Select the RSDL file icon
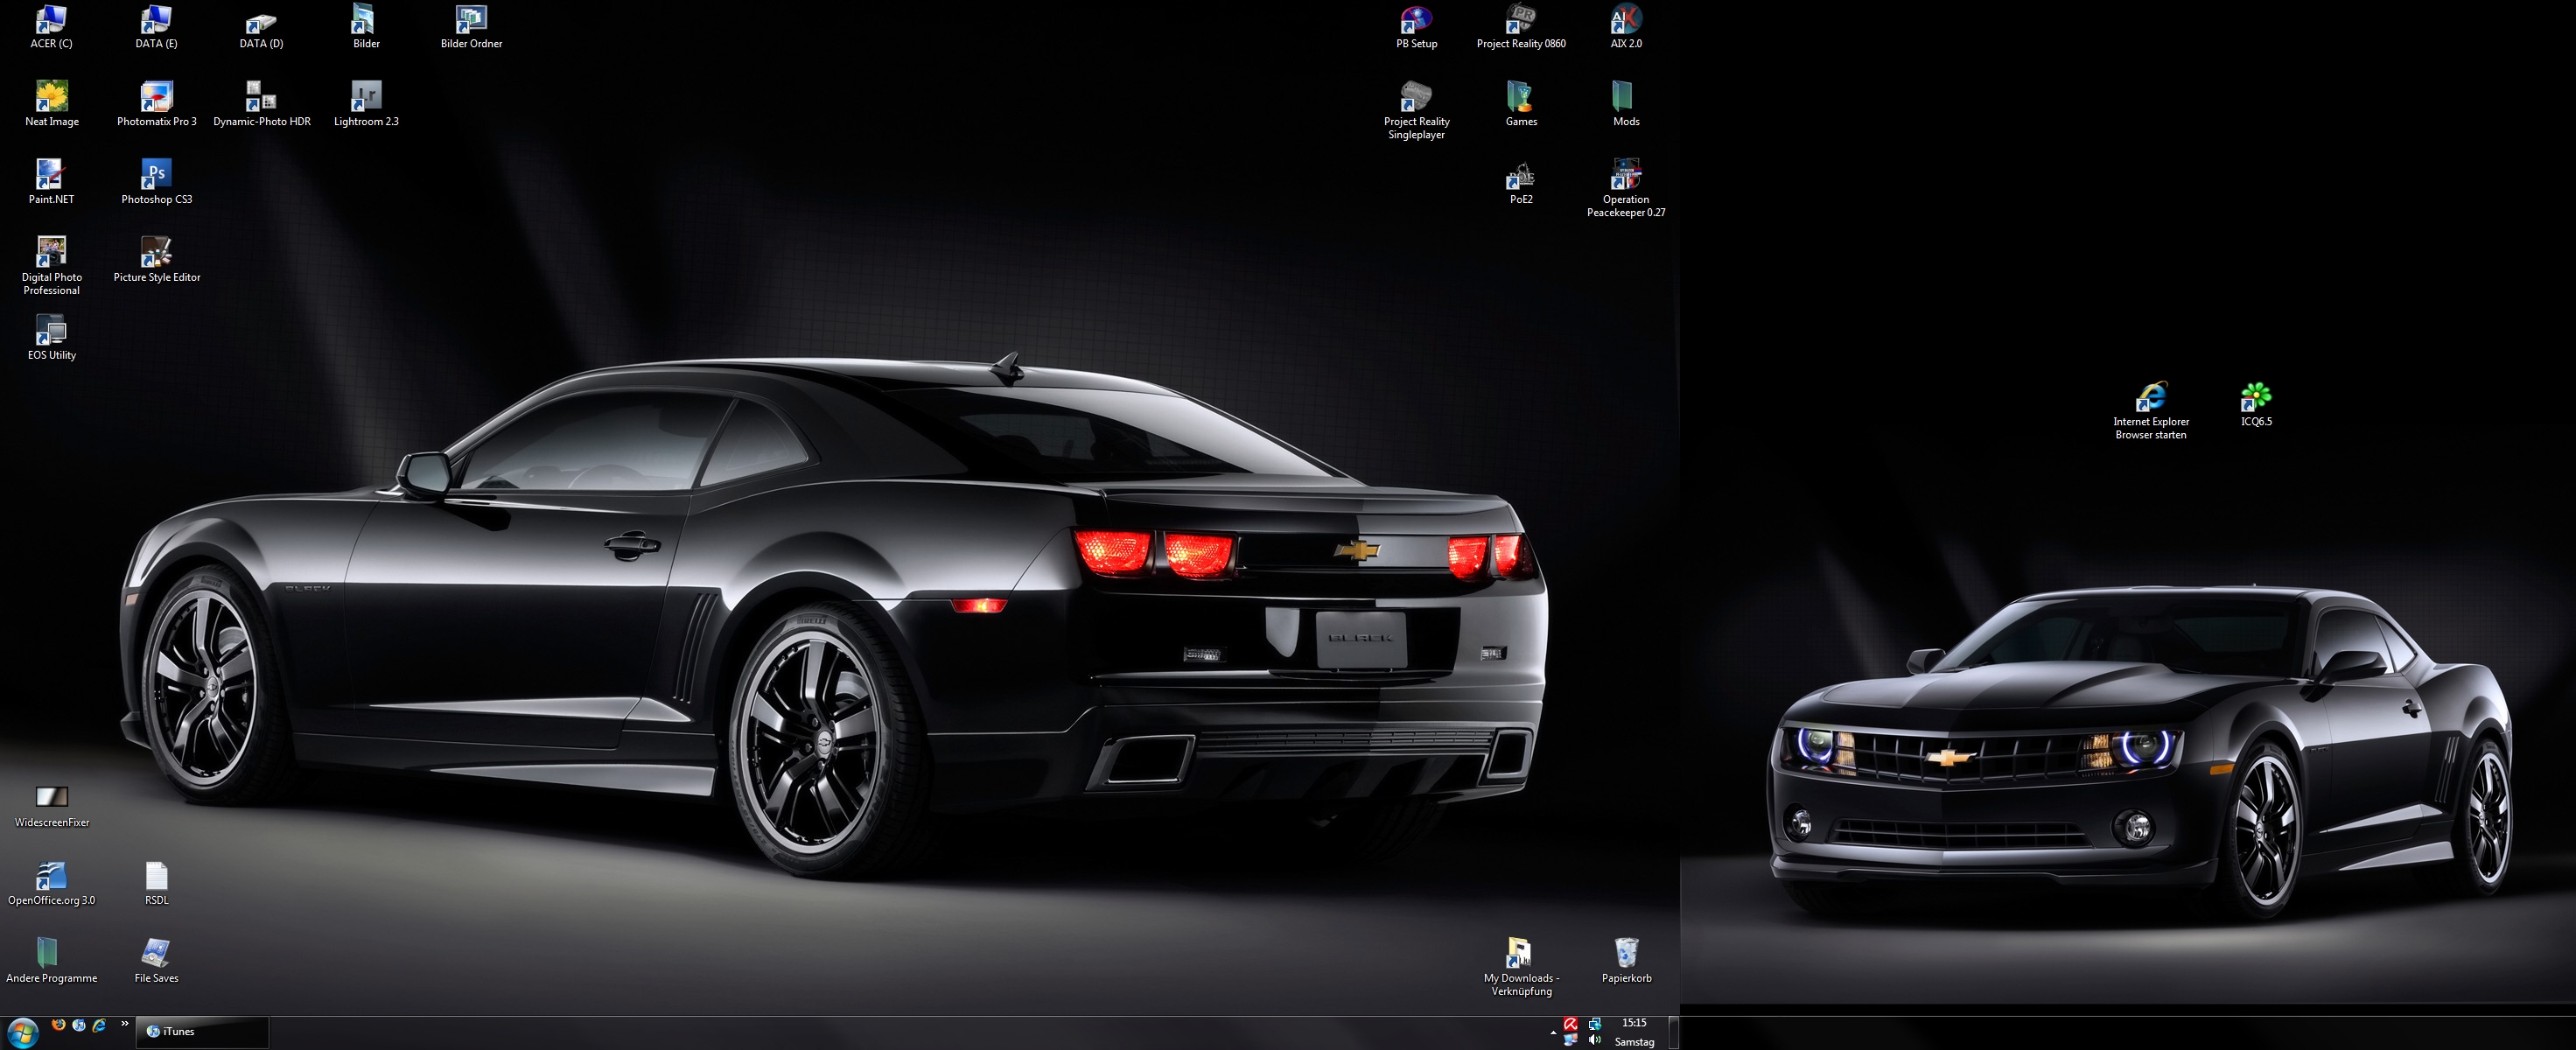 click(x=156, y=884)
